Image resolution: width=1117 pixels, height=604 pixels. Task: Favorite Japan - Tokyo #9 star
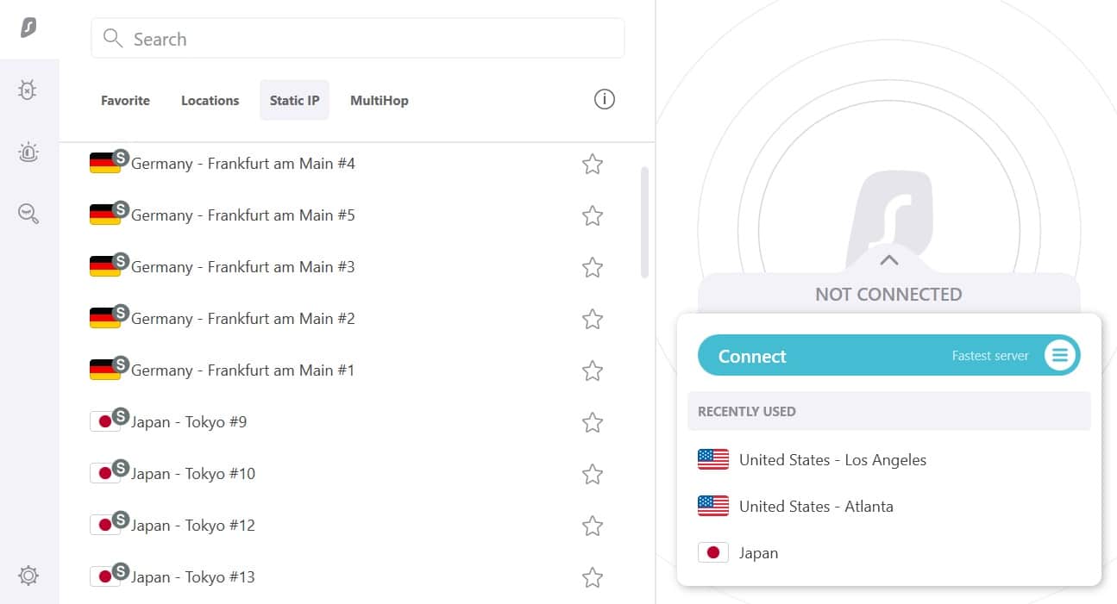coord(593,422)
